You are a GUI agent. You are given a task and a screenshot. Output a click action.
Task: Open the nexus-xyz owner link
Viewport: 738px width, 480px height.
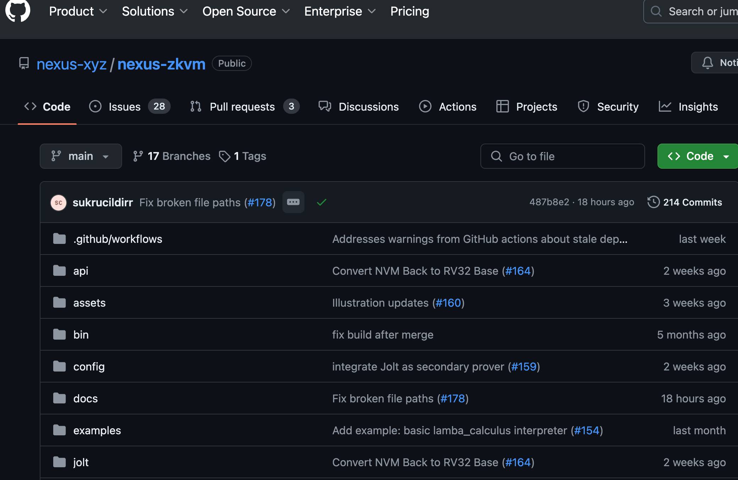71,64
